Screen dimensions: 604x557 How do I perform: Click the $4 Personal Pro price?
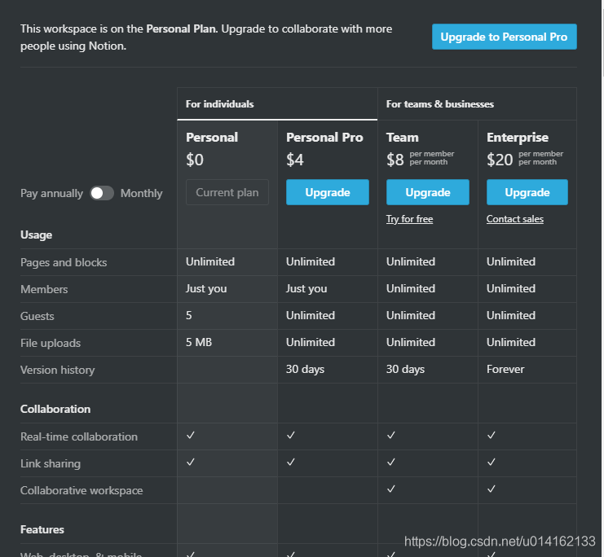coord(295,160)
